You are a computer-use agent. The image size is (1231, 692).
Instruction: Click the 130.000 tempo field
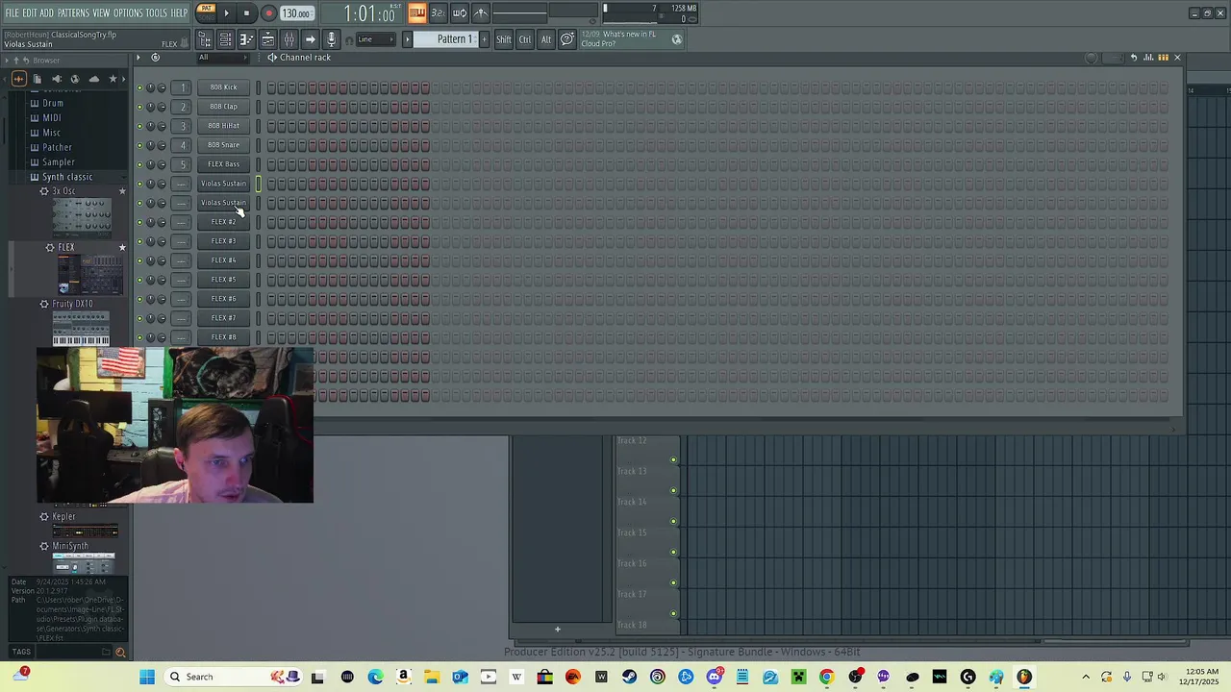point(296,13)
